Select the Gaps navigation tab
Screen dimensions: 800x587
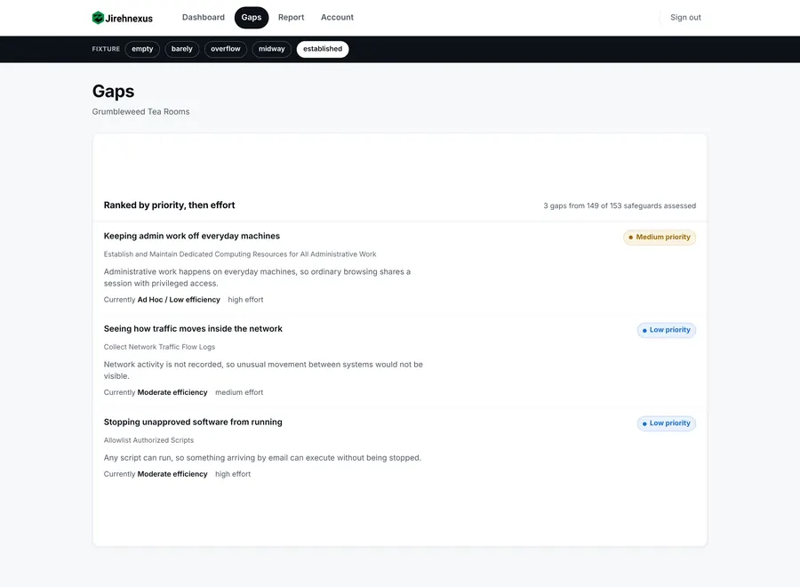[x=251, y=18]
